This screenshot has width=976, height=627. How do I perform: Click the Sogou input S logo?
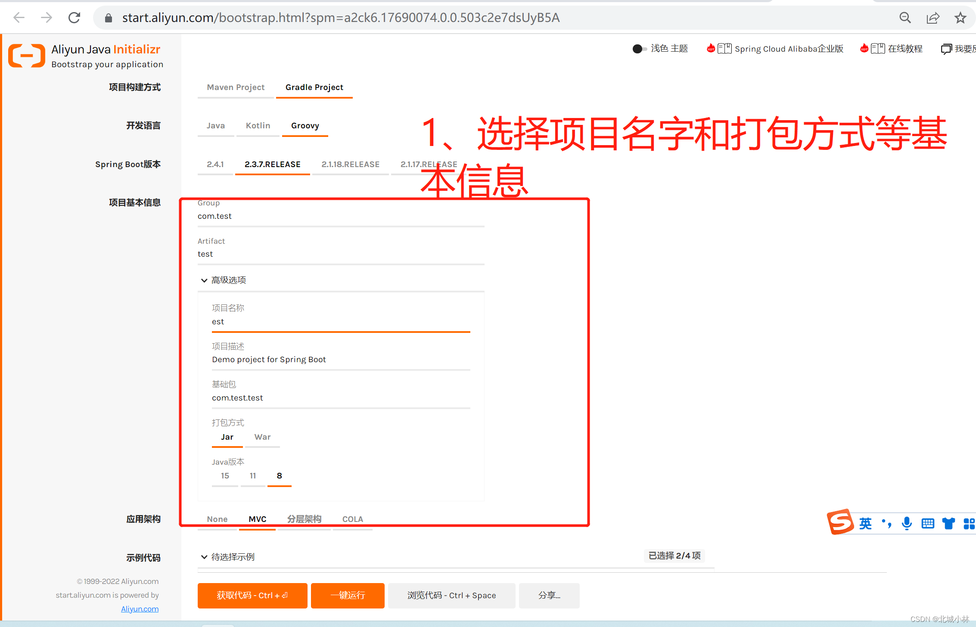coord(840,522)
